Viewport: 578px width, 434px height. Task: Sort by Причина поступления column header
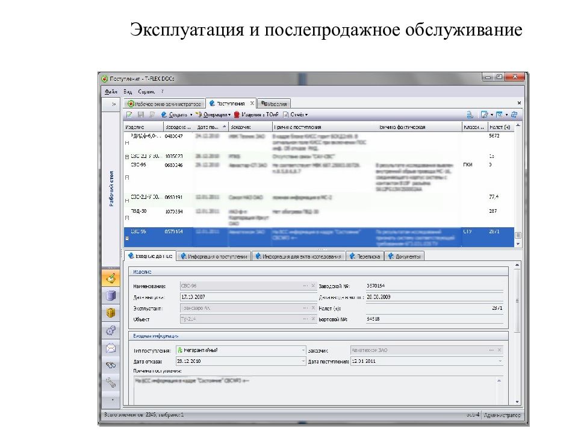coord(325,127)
